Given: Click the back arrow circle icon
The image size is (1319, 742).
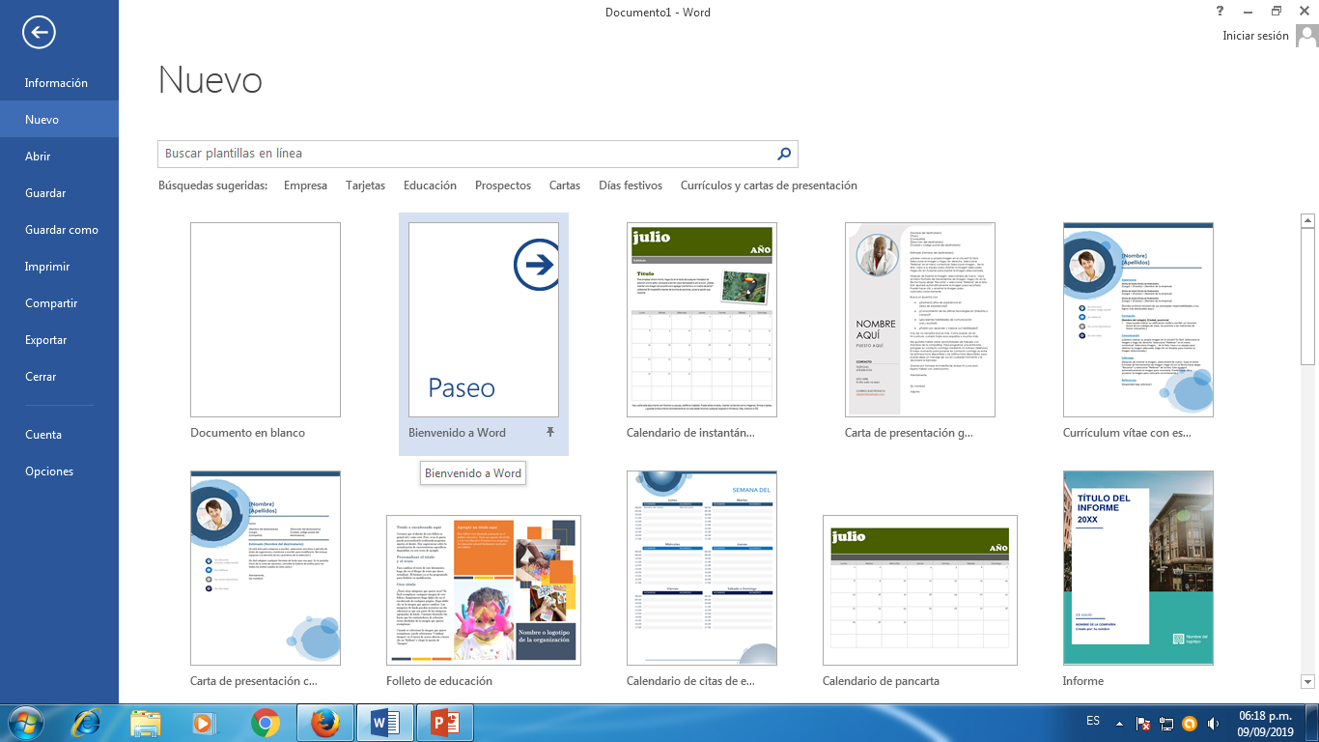Looking at the screenshot, I should [39, 33].
